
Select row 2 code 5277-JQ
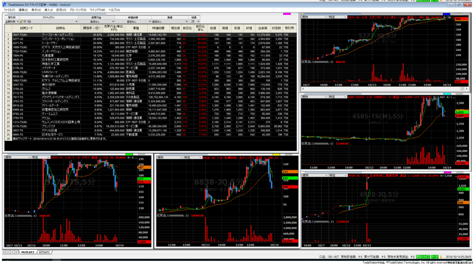point(18,39)
